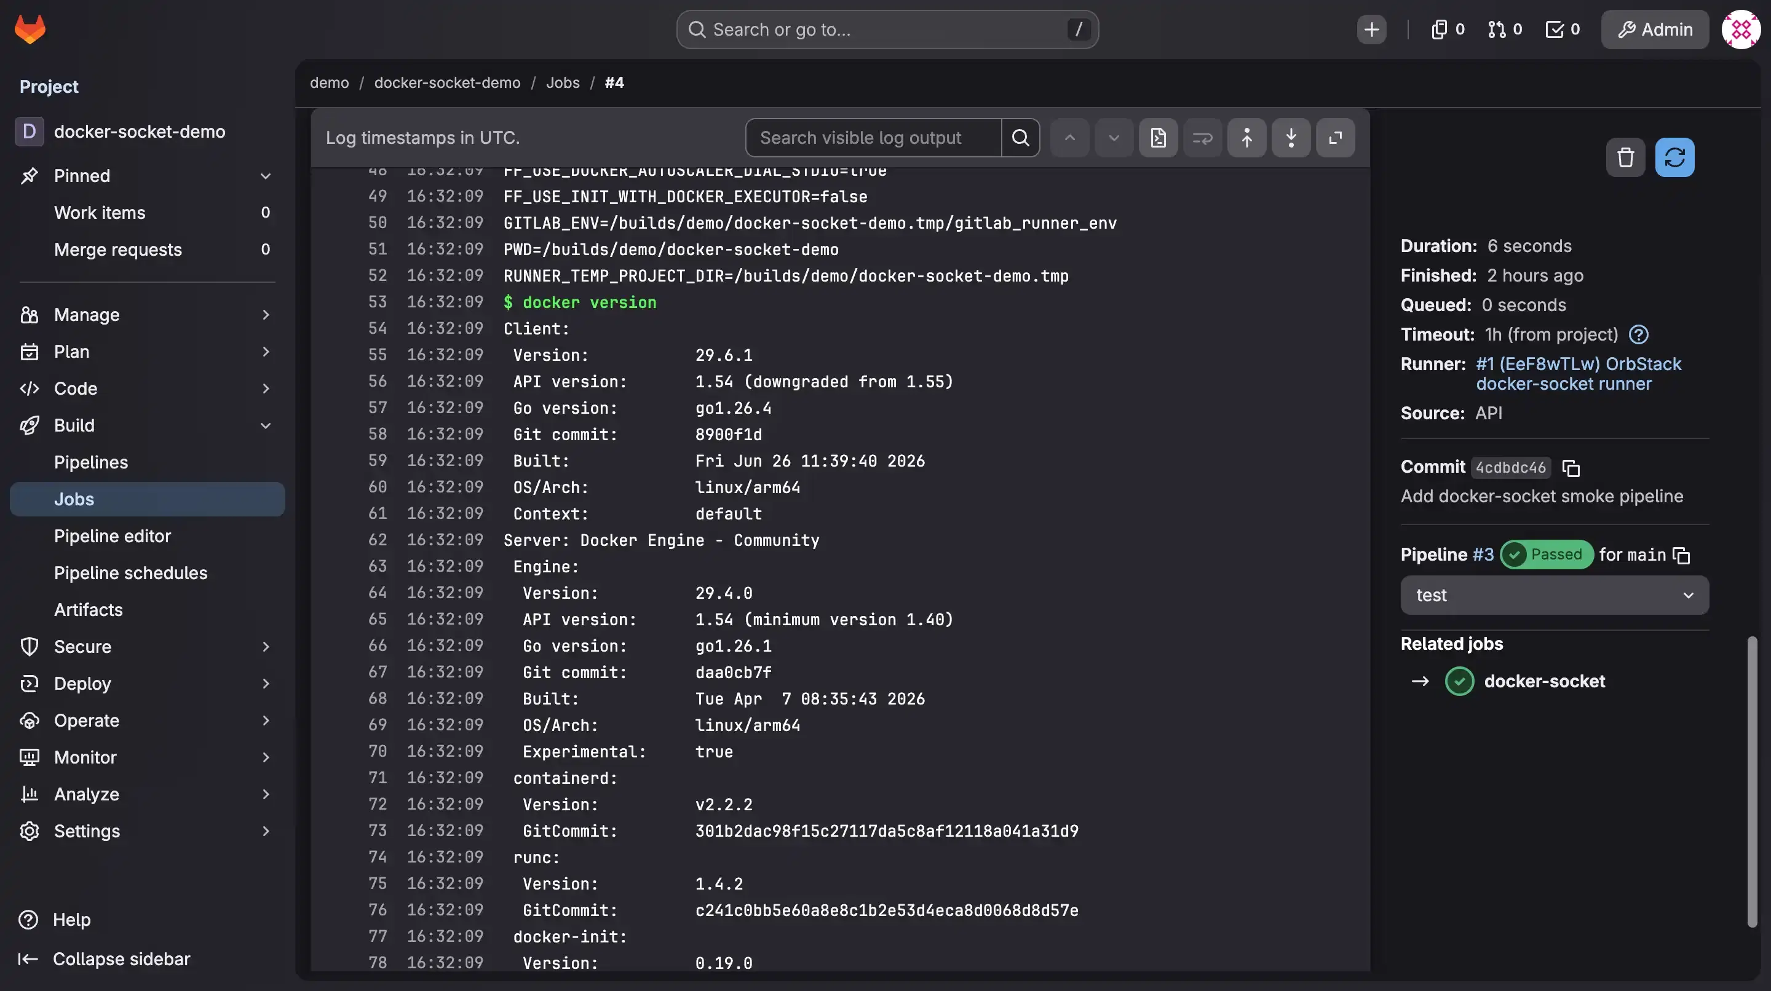
Task: Open the GitLab home logo
Action: [x=30, y=29]
